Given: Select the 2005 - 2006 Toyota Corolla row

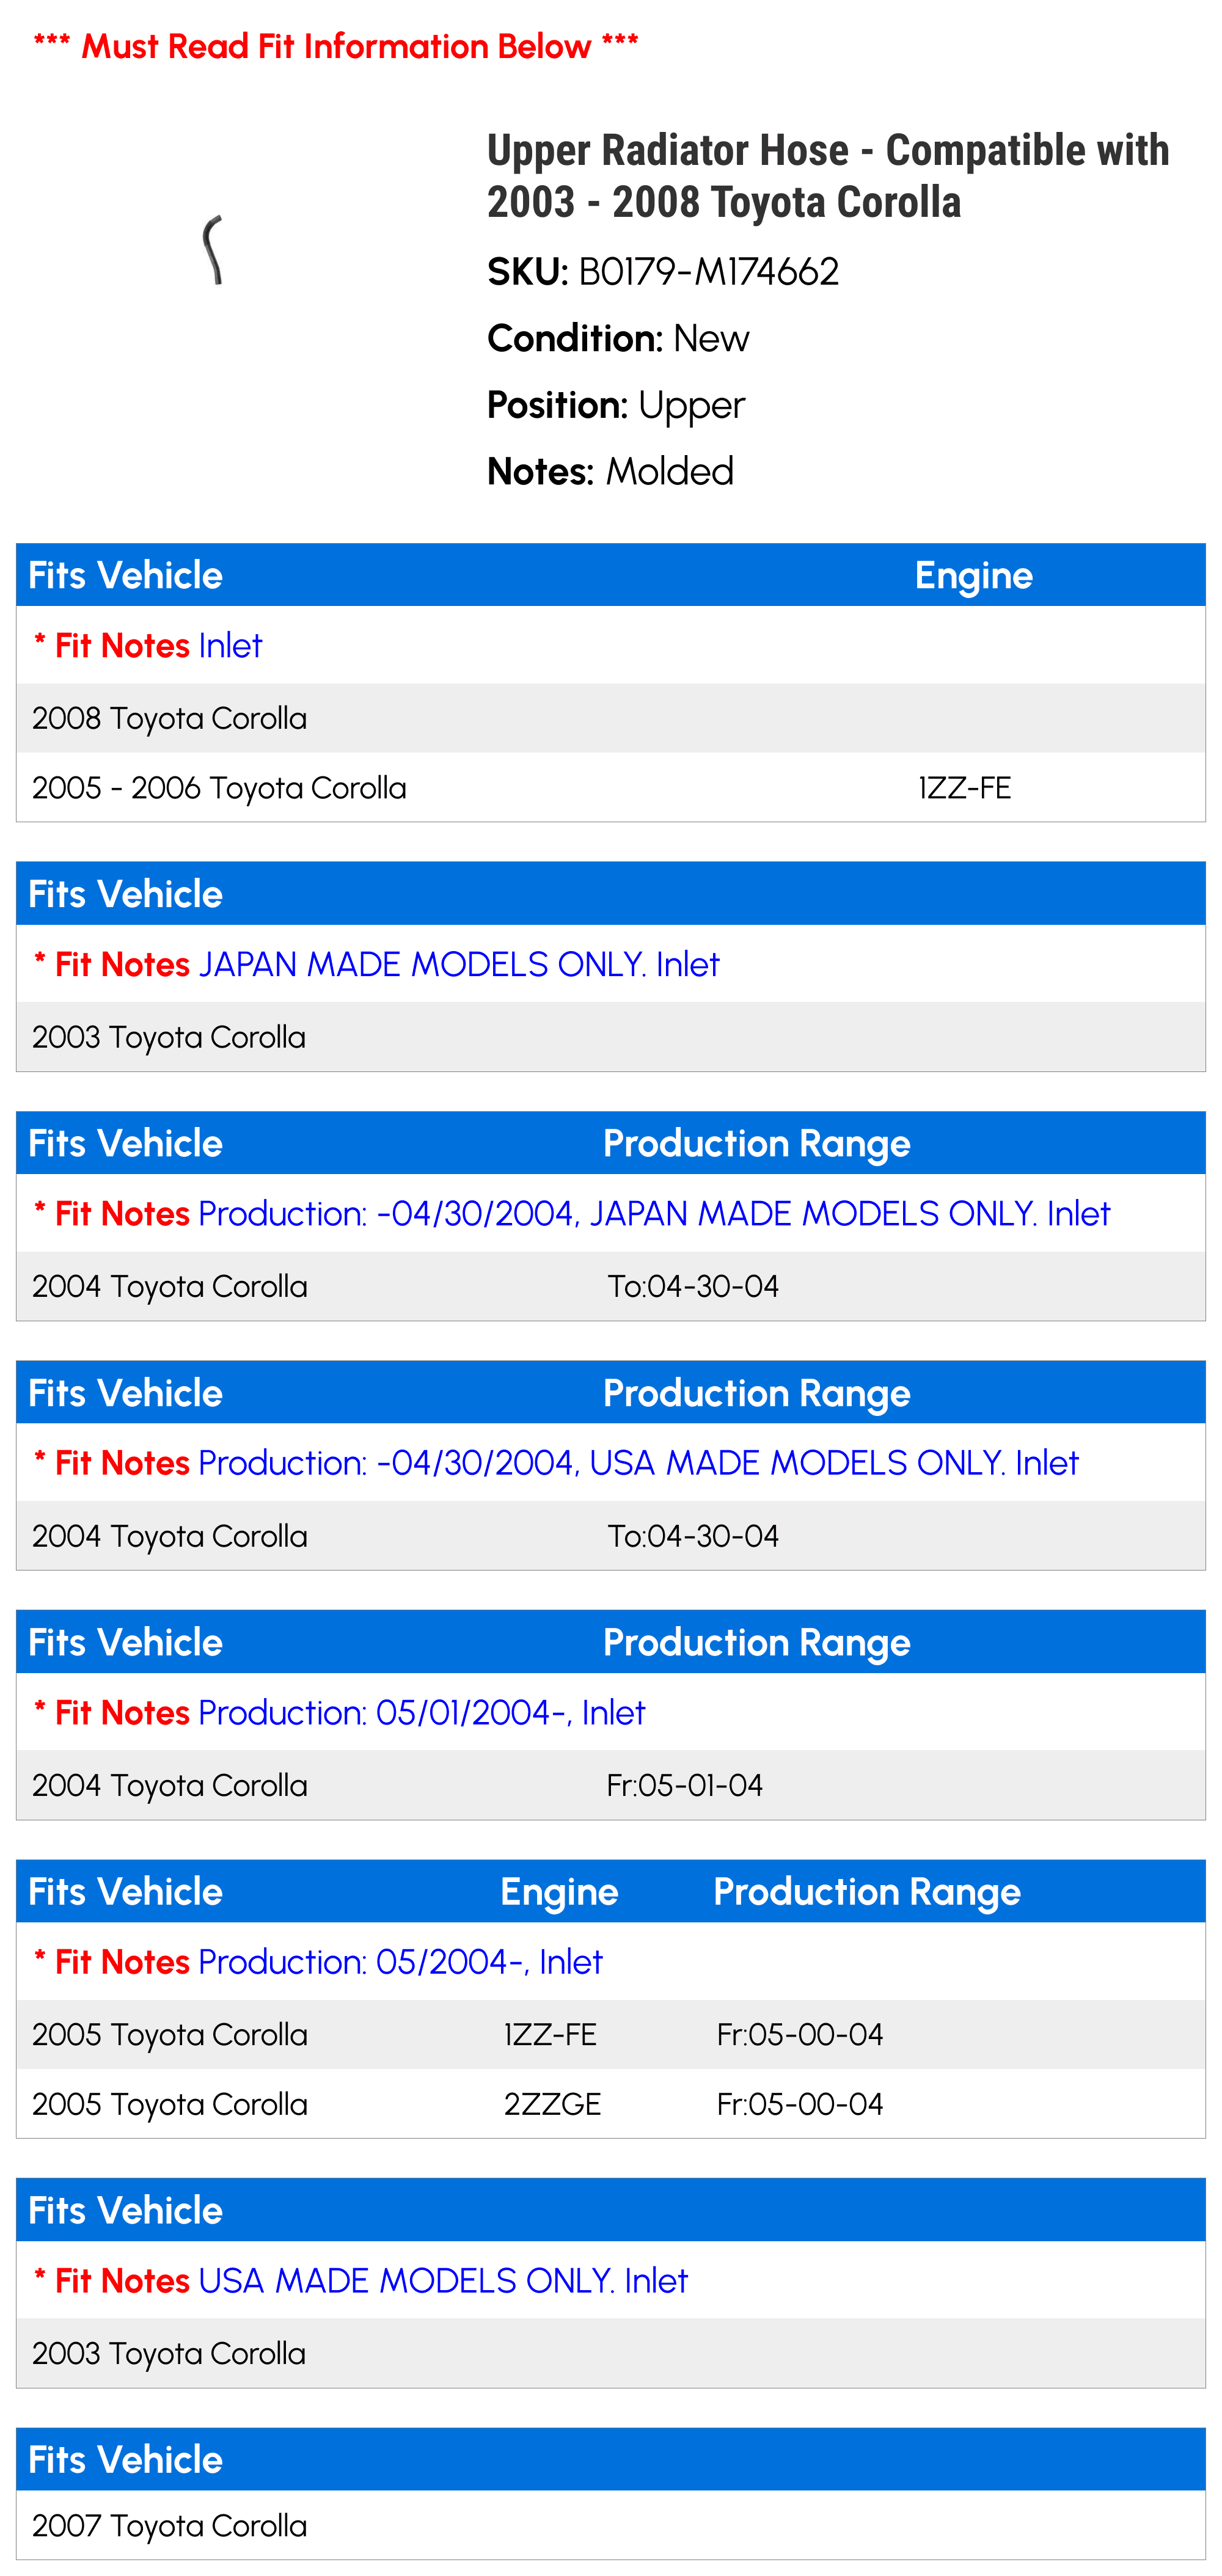Looking at the screenshot, I should pyautogui.click(x=611, y=788).
